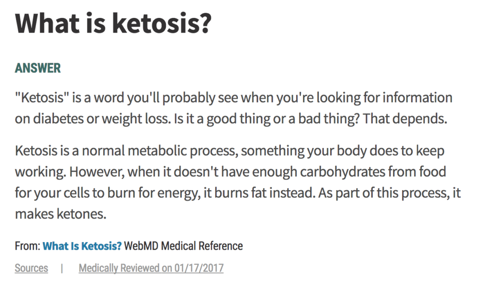Viewport: 485px width, 296px height.
Task: Click the word "However" in second paragraph
Action: [97, 172]
